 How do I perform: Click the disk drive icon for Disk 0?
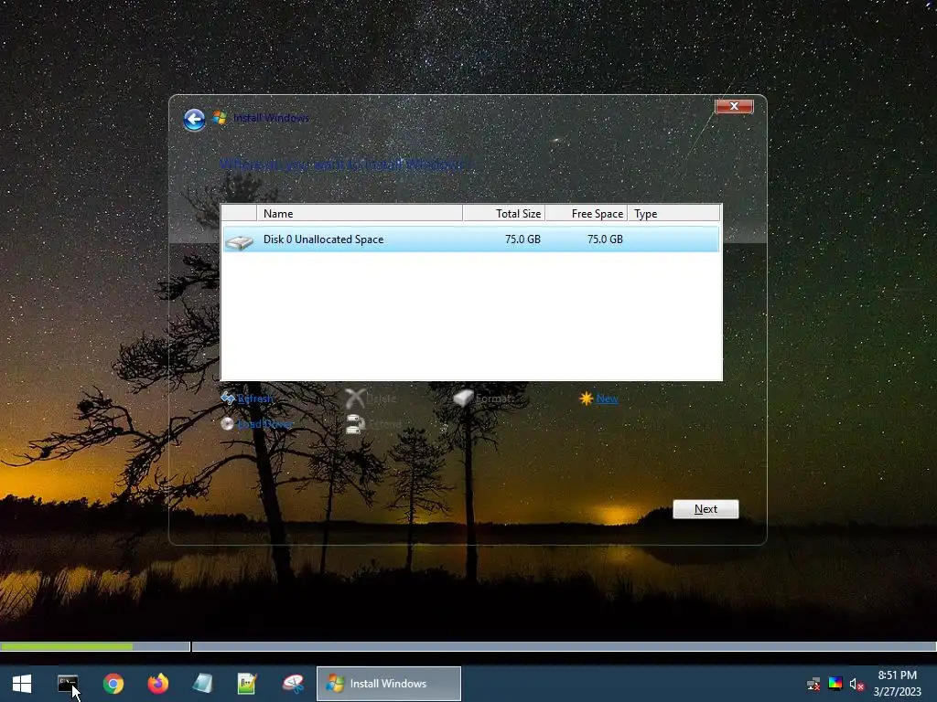click(240, 241)
